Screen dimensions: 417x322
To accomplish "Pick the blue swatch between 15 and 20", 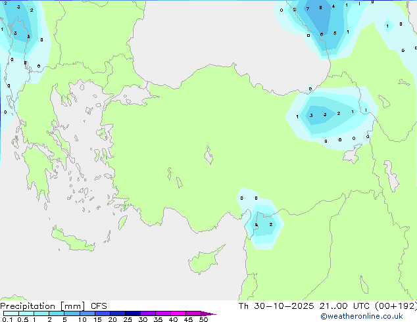I will (x=103, y=313).
